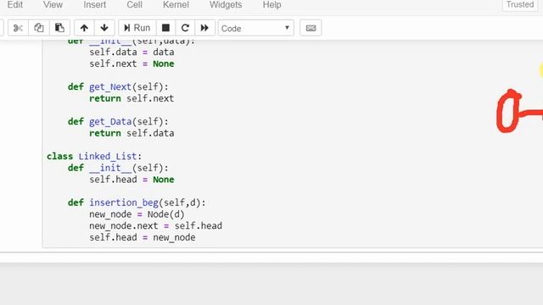The height and width of the screenshot is (305, 543).
Task: Copy selected cells with the toolbar icon
Action: [x=39, y=28]
